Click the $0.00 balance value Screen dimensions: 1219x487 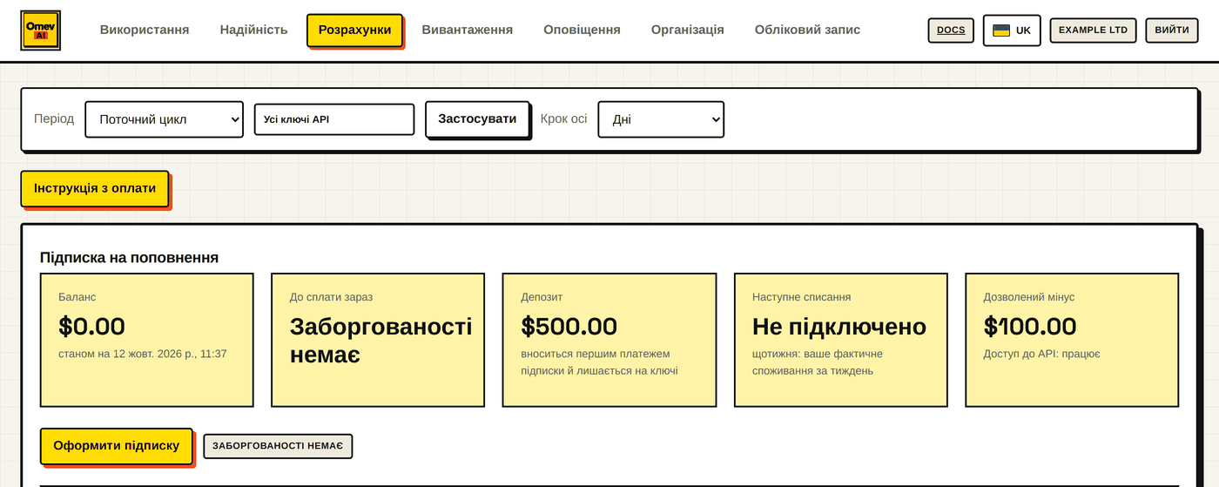[92, 326]
